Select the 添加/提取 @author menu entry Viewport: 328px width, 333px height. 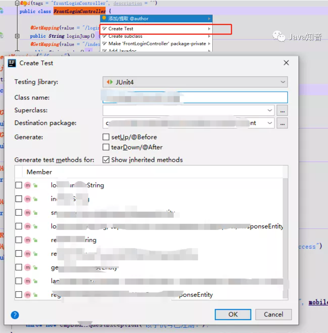point(156,19)
